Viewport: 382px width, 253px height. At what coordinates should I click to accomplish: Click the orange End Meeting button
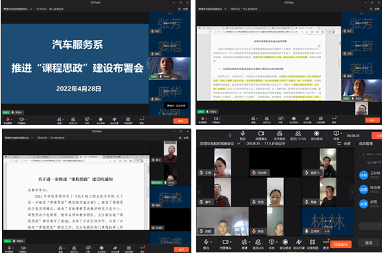coord(341,244)
